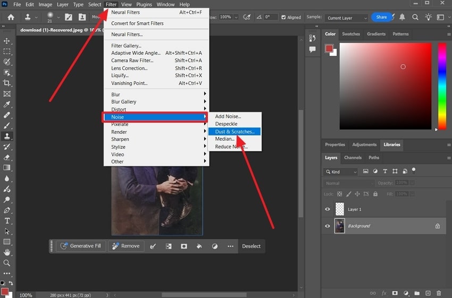The width and height of the screenshot is (452, 298).
Task: Toggle layer filtering on/off switch
Action: click(x=414, y=171)
